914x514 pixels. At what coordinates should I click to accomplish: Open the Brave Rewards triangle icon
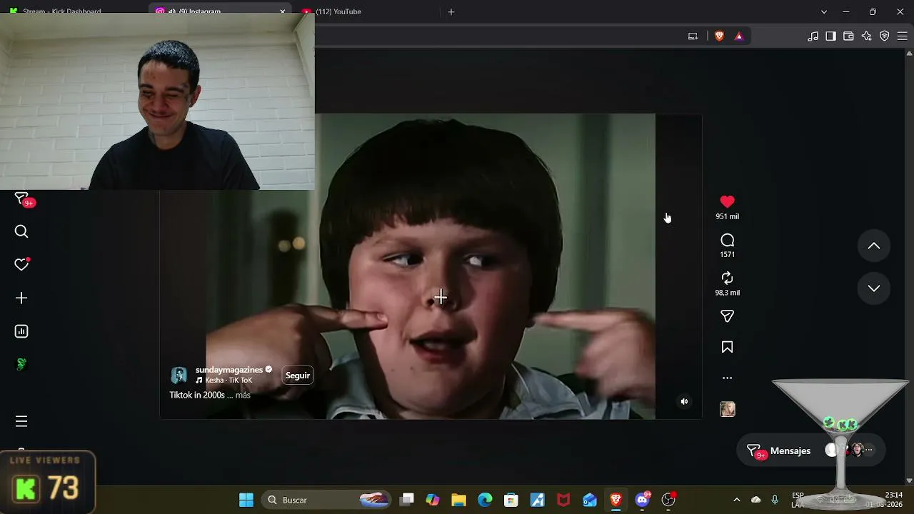739,36
